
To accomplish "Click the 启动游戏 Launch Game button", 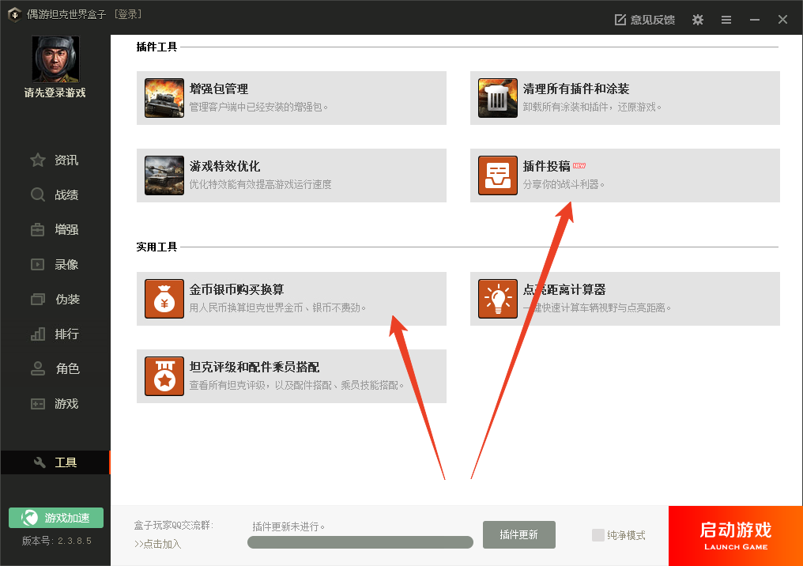I will tap(735, 536).
